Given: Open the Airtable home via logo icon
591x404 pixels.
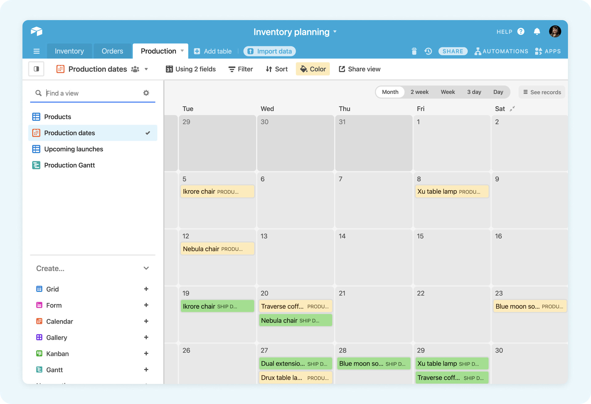Looking at the screenshot, I should pyautogui.click(x=37, y=31).
